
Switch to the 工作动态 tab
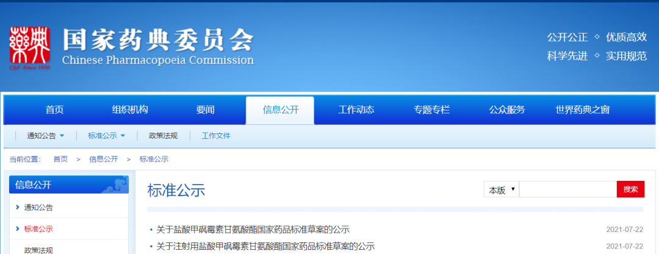click(356, 110)
